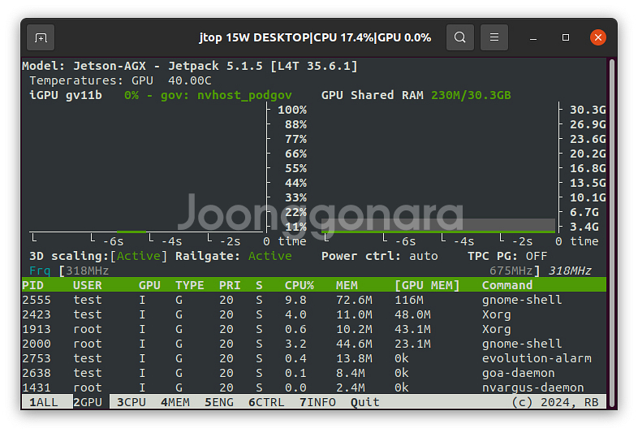
Task: Click the 72.6M memory value
Action: (x=354, y=301)
